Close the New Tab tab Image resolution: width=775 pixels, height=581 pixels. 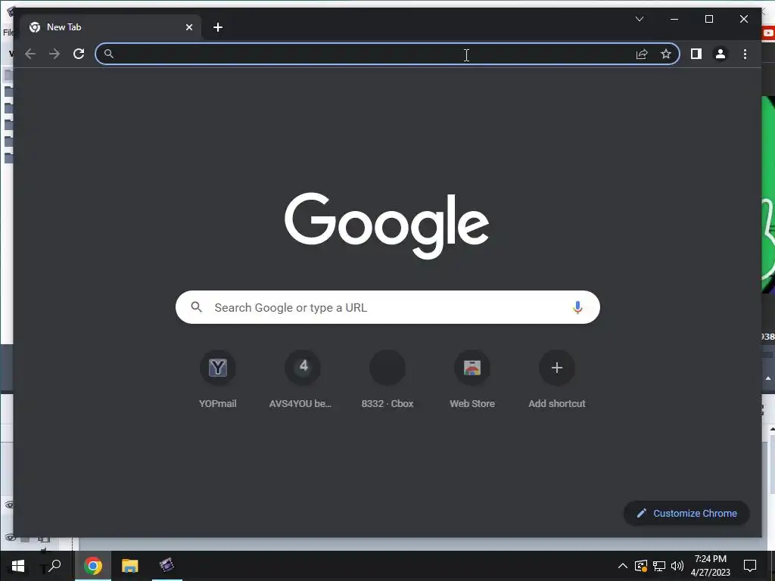(188, 27)
